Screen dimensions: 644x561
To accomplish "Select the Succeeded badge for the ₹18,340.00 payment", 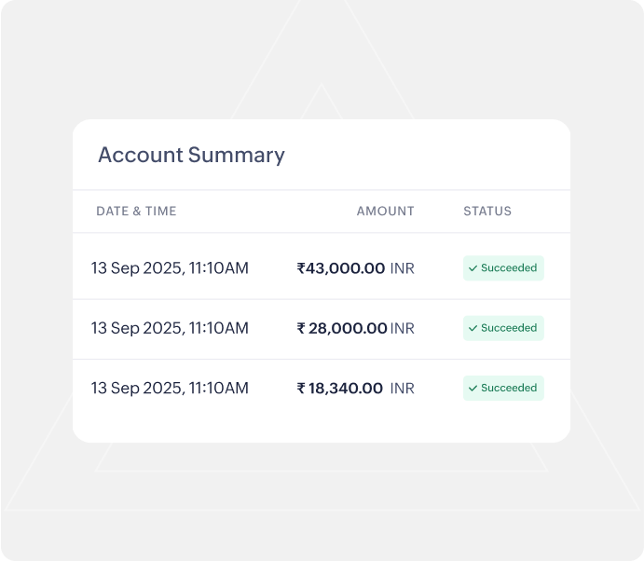I will 503,388.
